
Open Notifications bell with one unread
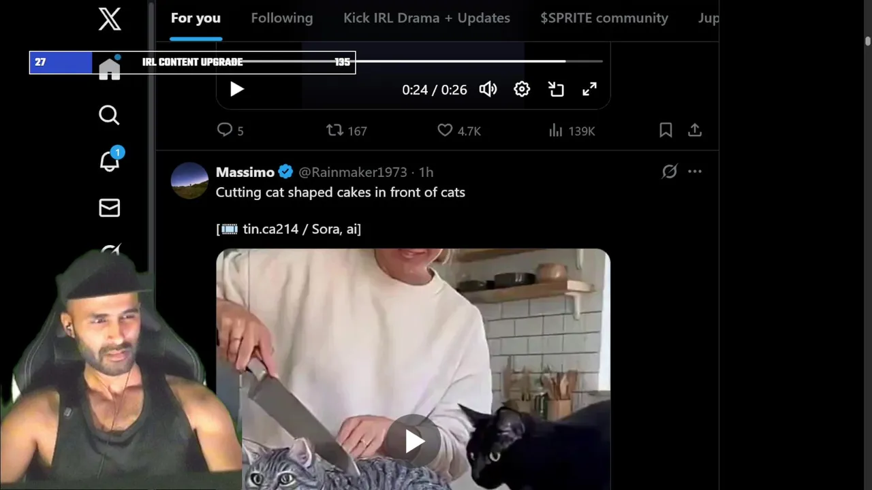(x=110, y=160)
